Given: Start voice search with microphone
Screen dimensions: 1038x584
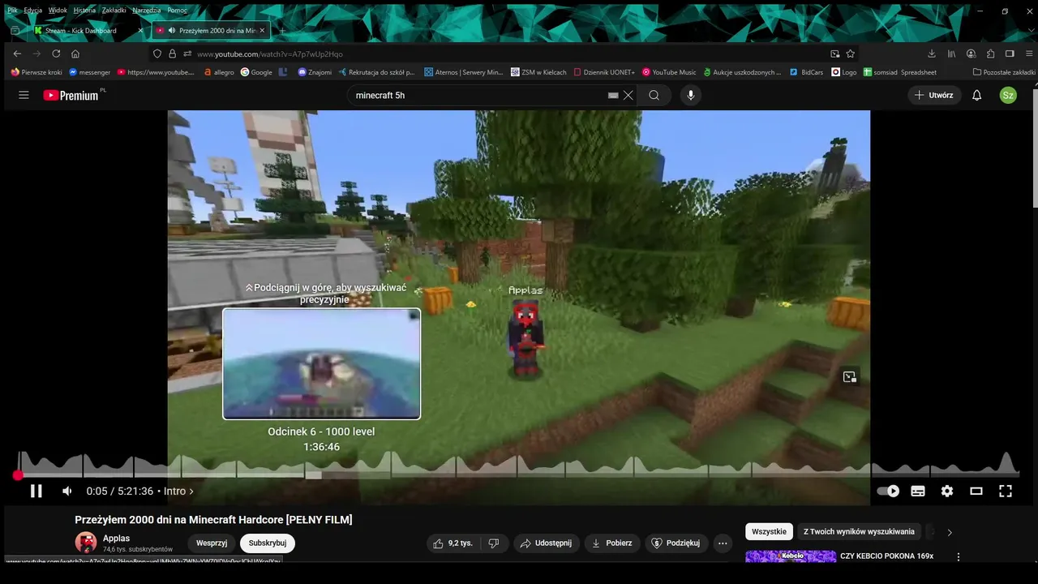Looking at the screenshot, I should pos(691,95).
